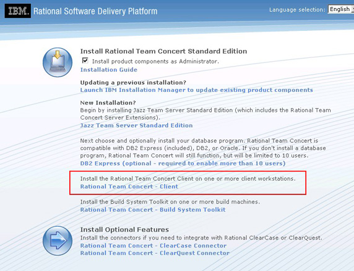The height and width of the screenshot is (271, 354).
Task: Click the 'New Installation?' heading
Action: [108, 102]
